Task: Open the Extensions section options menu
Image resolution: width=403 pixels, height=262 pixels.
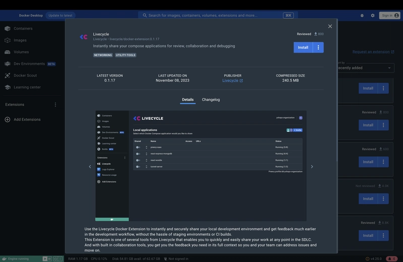Action: pyautogui.click(x=55, y=104)
